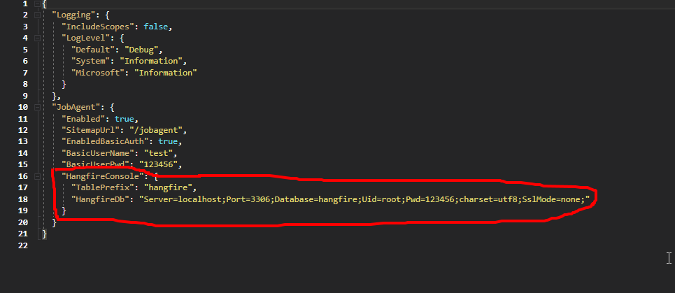This screenshot has width=675, height=293.
Task: Collapse the root object fold marker on line 1
Action: [36, 4]
